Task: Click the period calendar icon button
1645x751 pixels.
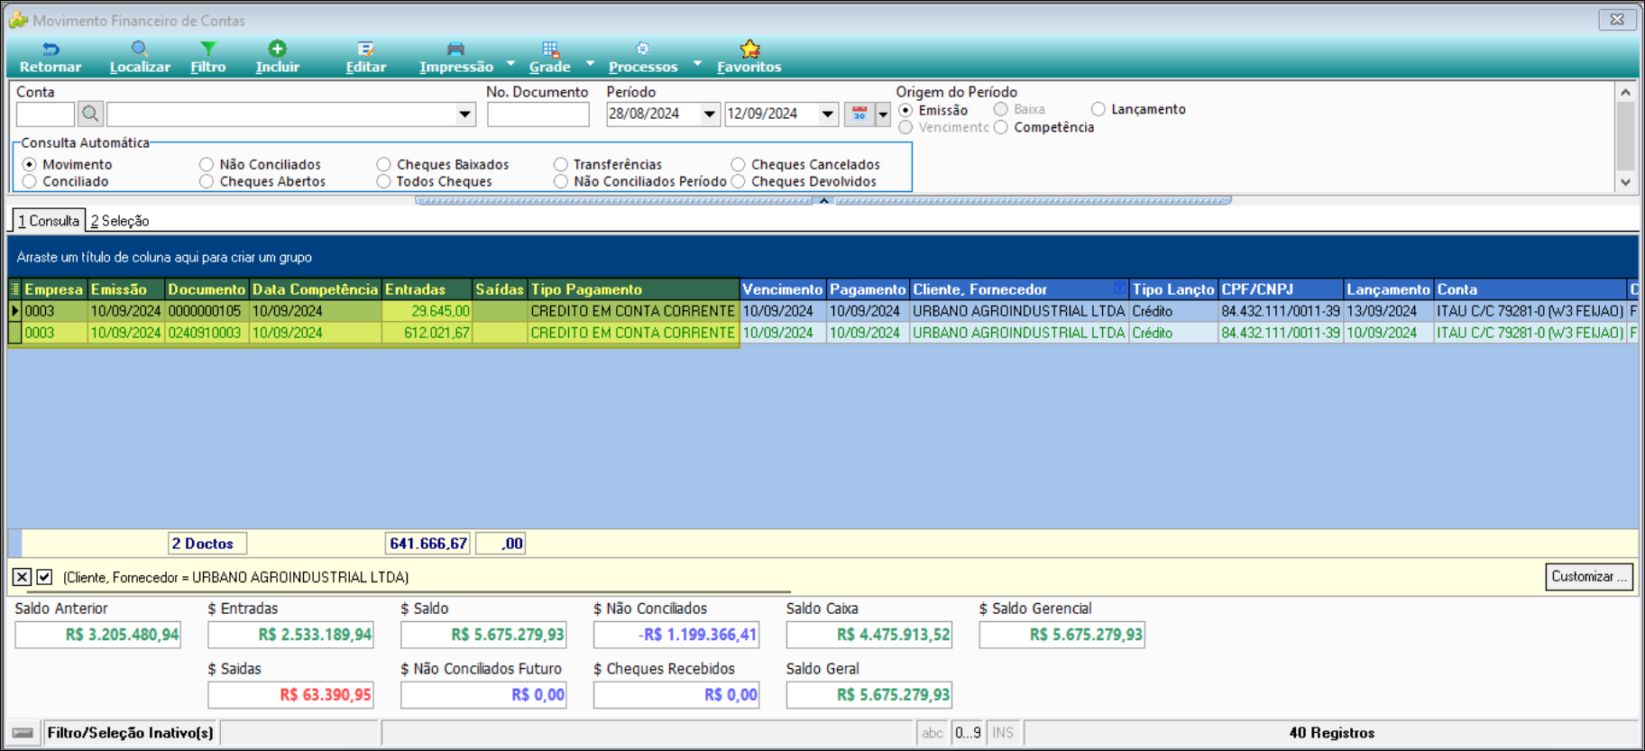Action: coord(859,114)
